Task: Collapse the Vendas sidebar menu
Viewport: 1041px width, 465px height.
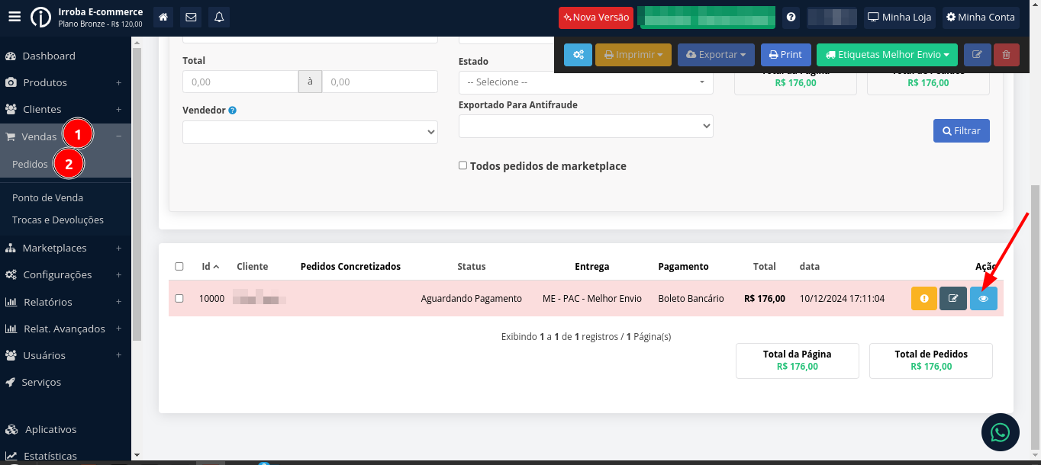Action: point(66,136)
